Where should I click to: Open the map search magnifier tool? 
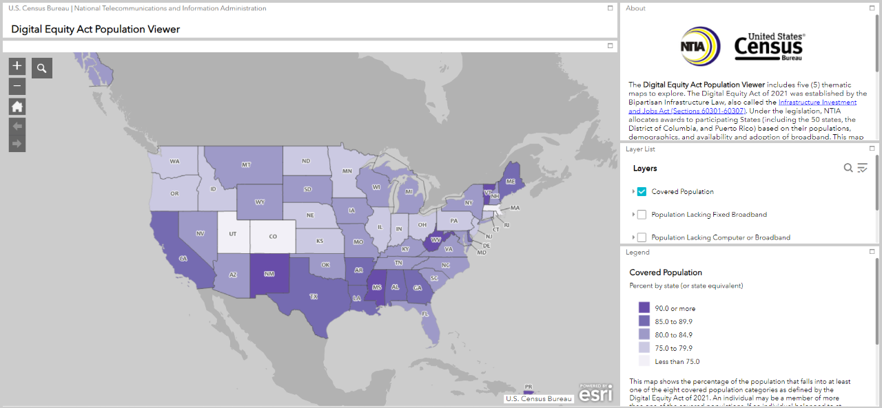(42, 68)
